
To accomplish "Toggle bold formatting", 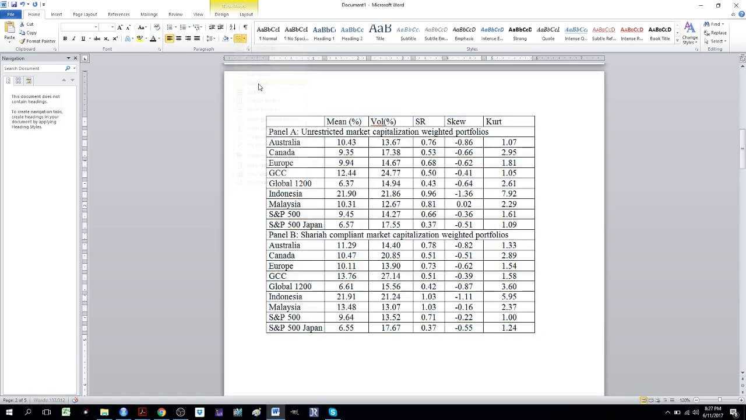I will [x=65, y=38].
